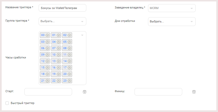The width and height of the screenshot is (218, 112).
Task: Remove hour 23 tag via X icon
Action: pyautogui.click(x=69, y=81)
